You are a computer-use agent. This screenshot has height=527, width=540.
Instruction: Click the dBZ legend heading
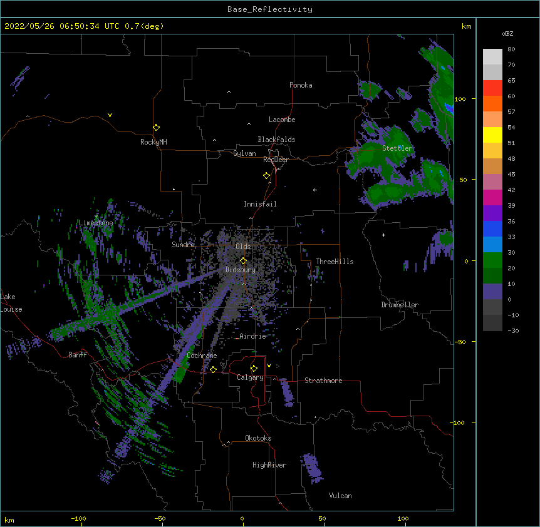[x=507, y=33]
